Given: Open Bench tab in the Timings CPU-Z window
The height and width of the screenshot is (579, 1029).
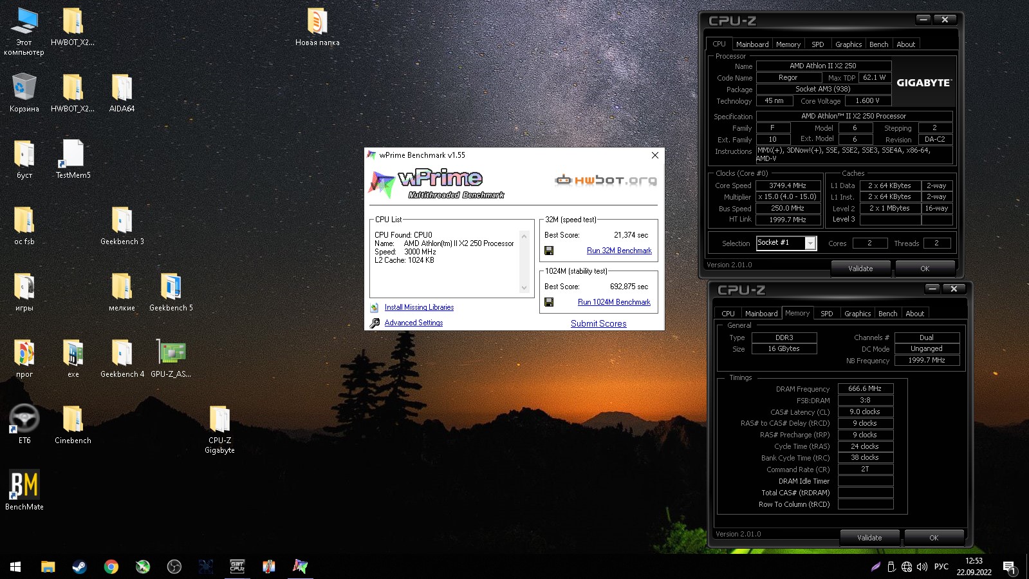Looking at the screenshot, I should tap(887, 314).
